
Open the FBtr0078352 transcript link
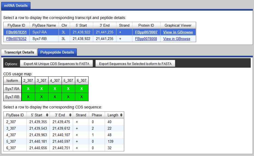tap(16, 39)
